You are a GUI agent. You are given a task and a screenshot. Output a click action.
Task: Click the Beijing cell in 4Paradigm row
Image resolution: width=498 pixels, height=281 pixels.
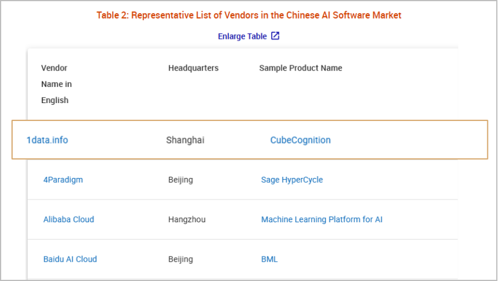181,180
